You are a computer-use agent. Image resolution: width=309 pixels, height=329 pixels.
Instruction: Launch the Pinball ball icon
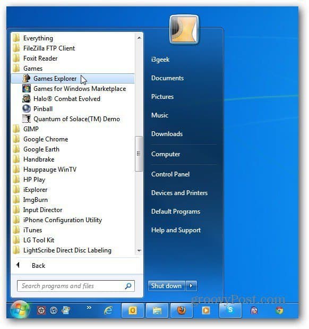click(x=27, y=108)
